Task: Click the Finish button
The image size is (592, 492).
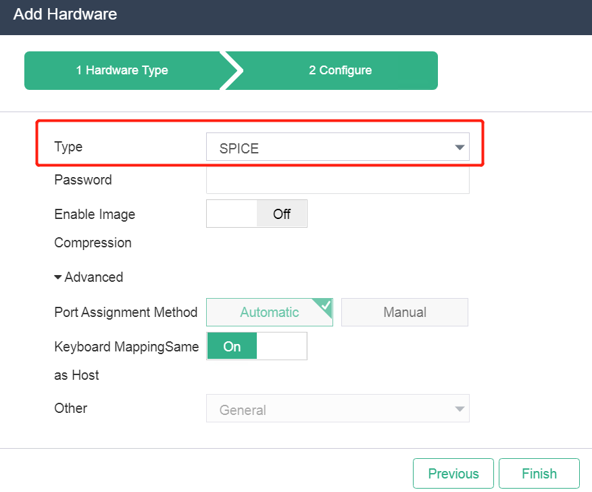Action: pyautogui.click(x=539, y=474)
